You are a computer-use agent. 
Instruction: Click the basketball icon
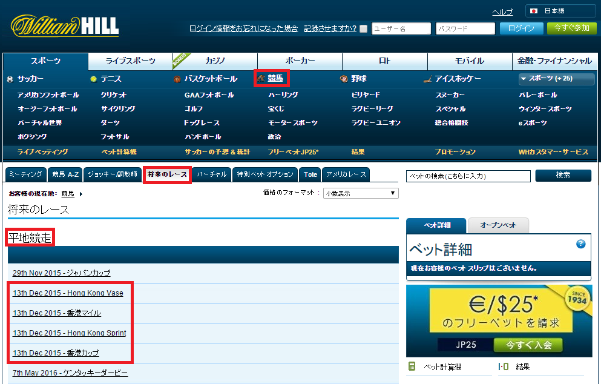point(177,79)
